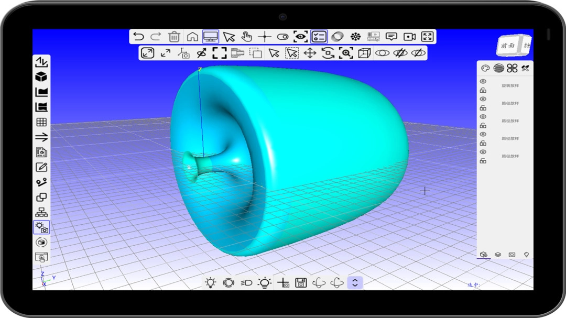
Task: Toggle the lock under the first 路径放样 item
Action: (x=483, y=108)
